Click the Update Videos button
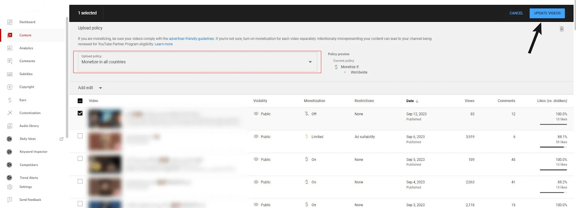This screenshot has width=576, height=208. click(x=547, y=13)
